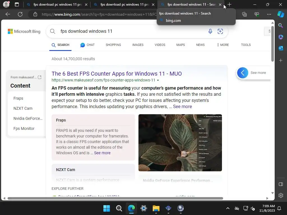This screenshot has width=287, height=215.
Task: Open the Collections icon in toolbar
Action: click(244, 14)
